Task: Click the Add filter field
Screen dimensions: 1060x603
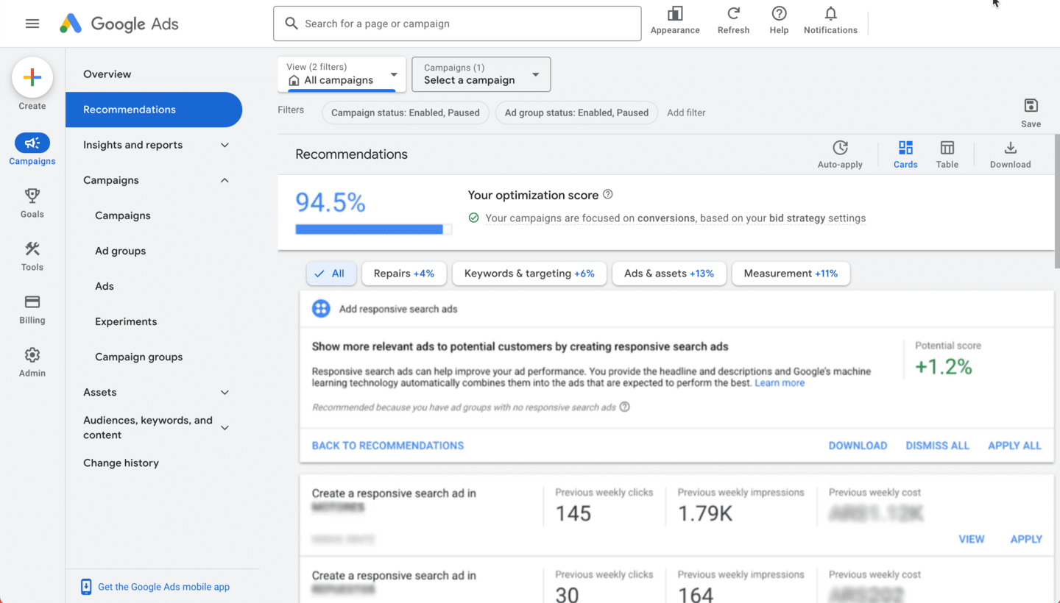Action: coord(686,113)
